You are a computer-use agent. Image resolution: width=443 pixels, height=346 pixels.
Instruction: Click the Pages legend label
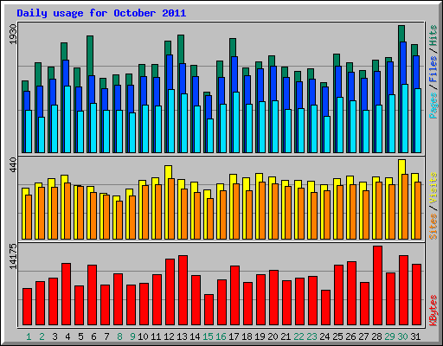pos(433,106)
